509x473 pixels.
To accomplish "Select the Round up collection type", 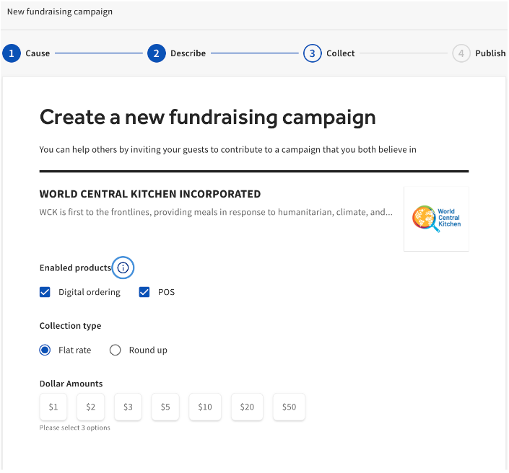I will [x=115, y=350].
